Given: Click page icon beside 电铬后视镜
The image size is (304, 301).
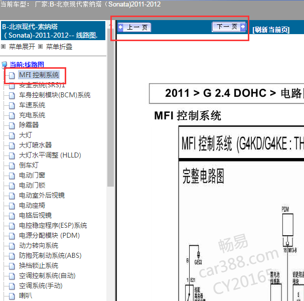Looking at the screenshot, I should tap(12, 216).
